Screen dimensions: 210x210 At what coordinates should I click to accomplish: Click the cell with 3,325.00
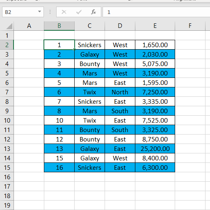click(x=155, y=130)
